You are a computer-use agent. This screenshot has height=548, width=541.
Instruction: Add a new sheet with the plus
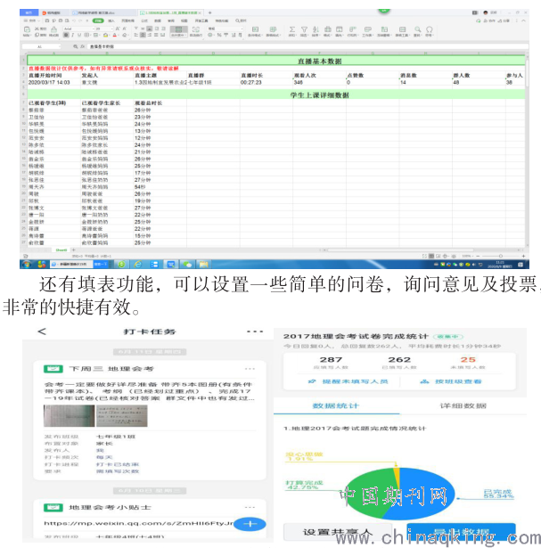(73, 249)
